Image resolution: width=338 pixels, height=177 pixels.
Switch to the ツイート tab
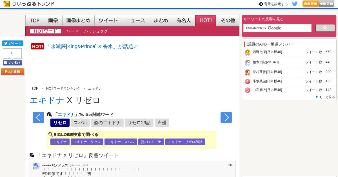(x=108, y=21)
